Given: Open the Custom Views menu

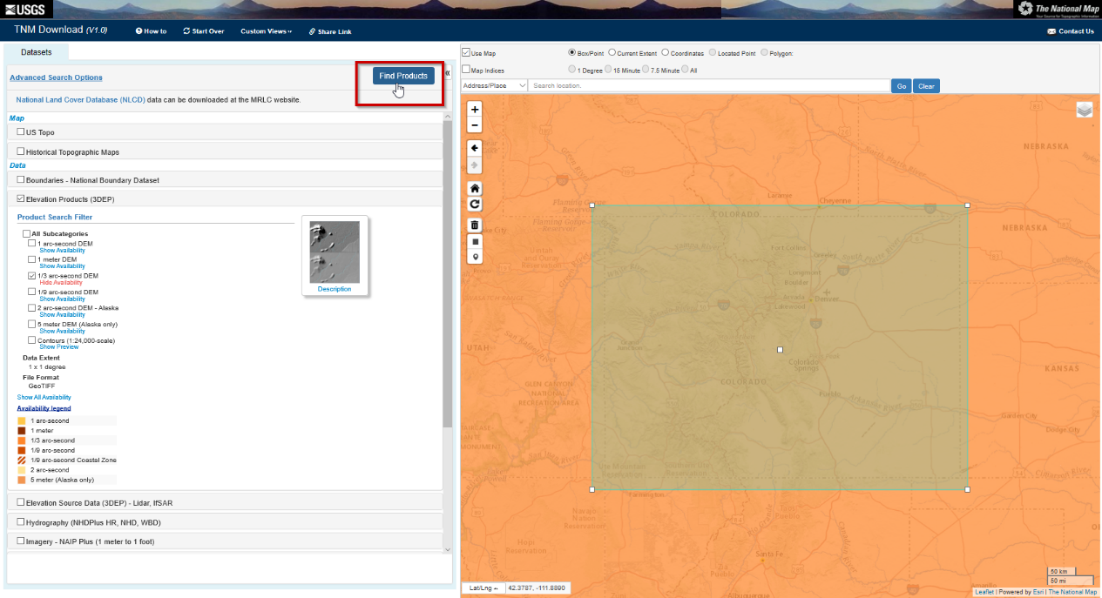Looking at the screenshot, I should point(266,31).
